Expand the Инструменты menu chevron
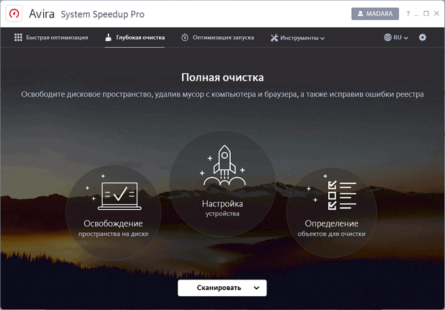 (x=323, y=38)
